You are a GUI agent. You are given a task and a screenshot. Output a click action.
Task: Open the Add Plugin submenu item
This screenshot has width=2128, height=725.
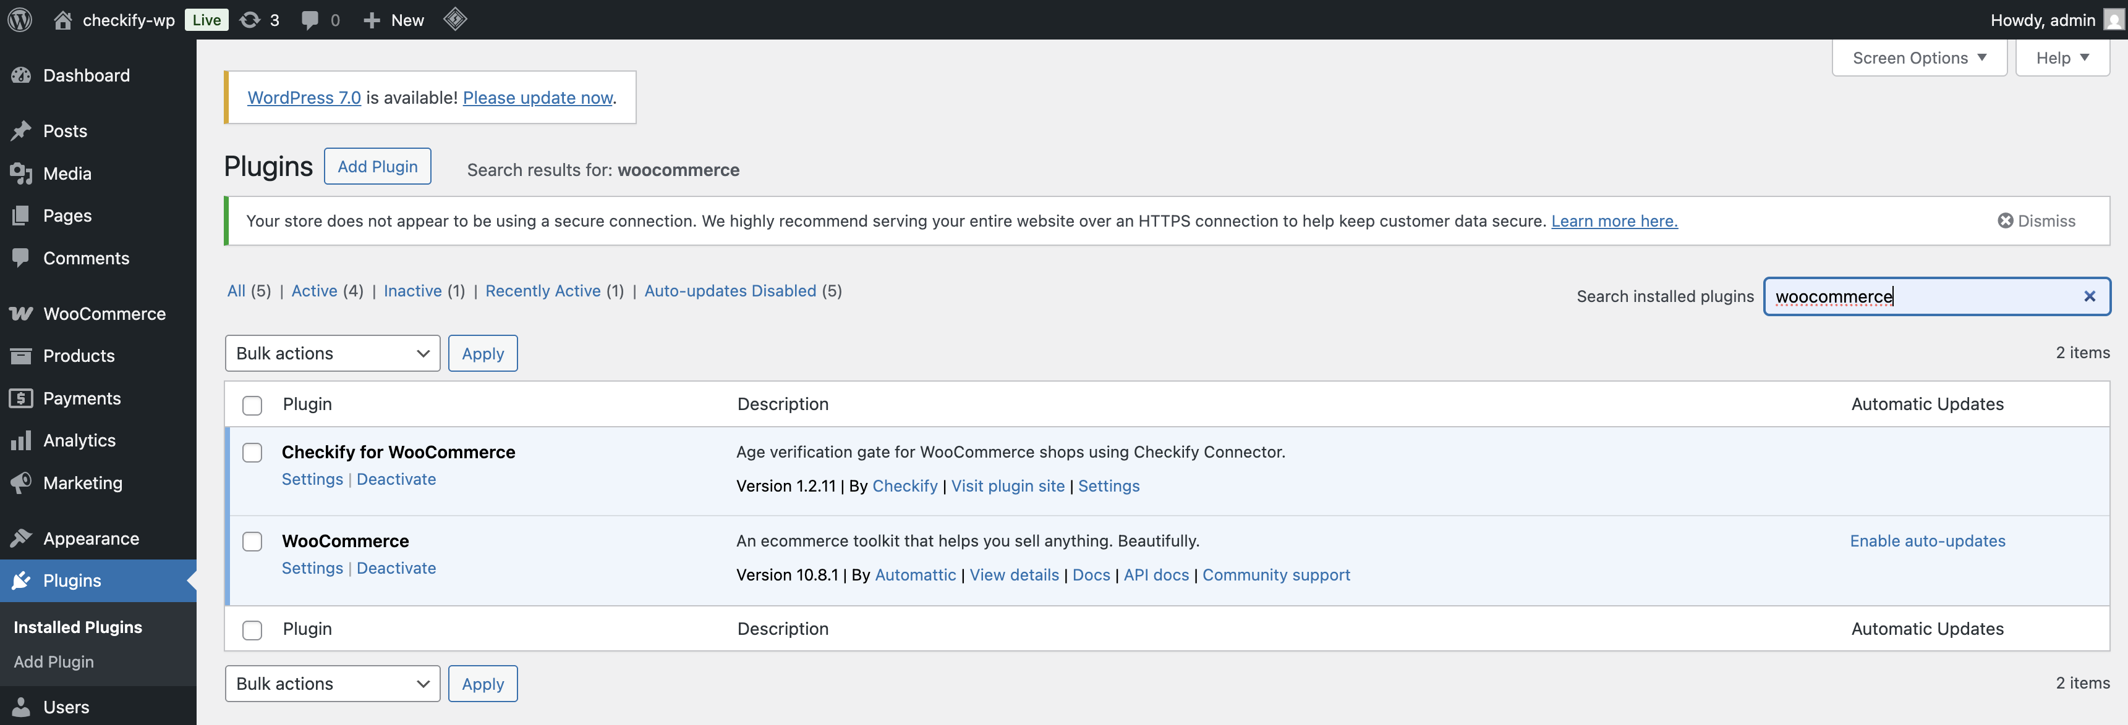pyautogui.click(x=54, y=661)
